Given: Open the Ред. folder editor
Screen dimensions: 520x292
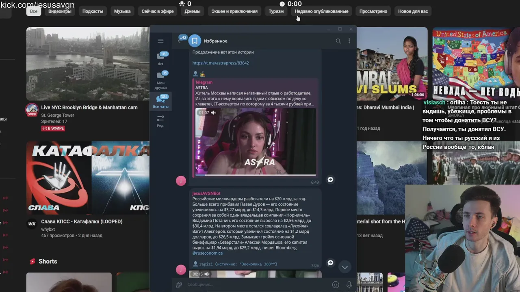Looking at the screenshot, I should click(x=161, y=121).
